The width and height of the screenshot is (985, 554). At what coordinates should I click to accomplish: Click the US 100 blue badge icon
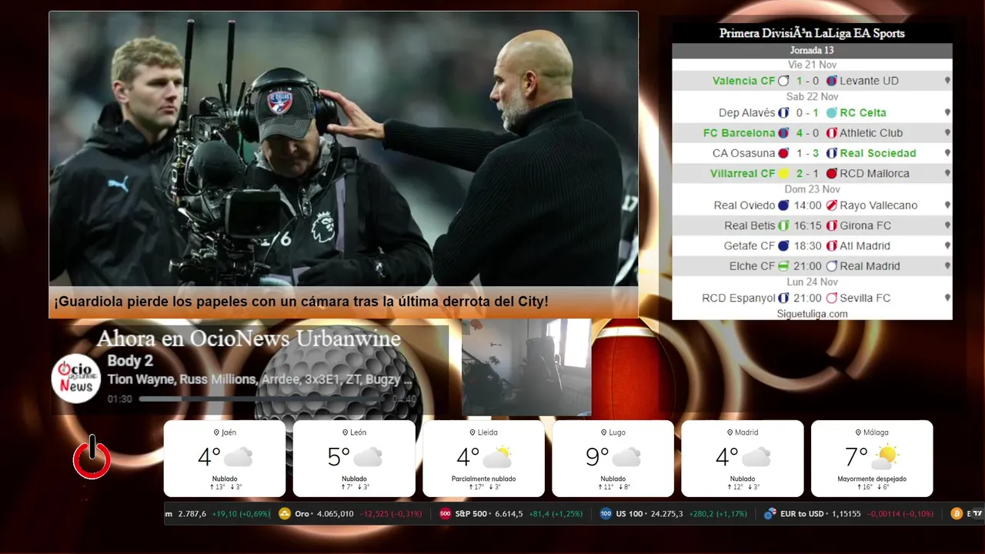tap(606, 514)
